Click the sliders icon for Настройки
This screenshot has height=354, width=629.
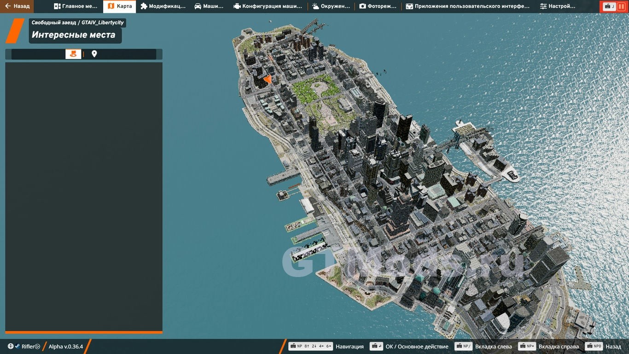point(543,6)
